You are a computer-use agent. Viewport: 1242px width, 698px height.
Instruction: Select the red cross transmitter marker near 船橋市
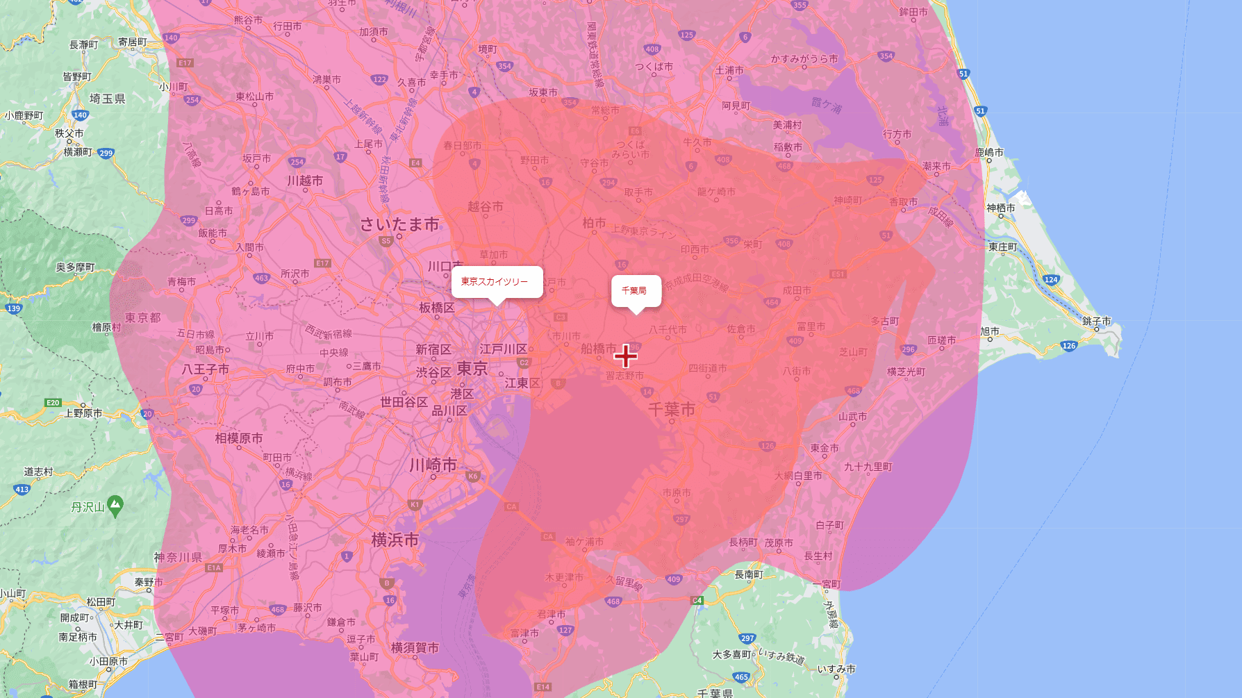[626, 357]
